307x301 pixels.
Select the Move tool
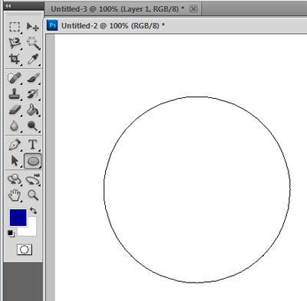[x=33, y=27]
